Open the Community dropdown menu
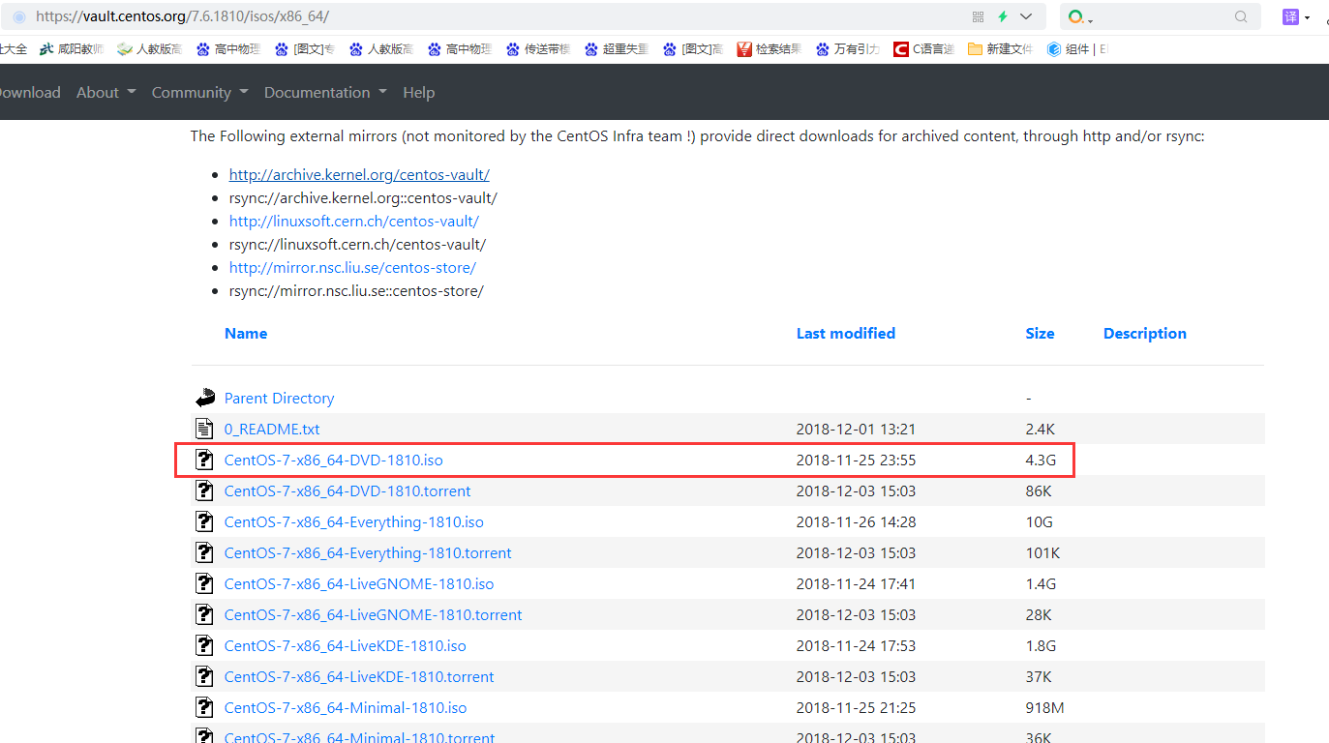The width and height of the screenshot is (1329, 743). coord(199,92)
